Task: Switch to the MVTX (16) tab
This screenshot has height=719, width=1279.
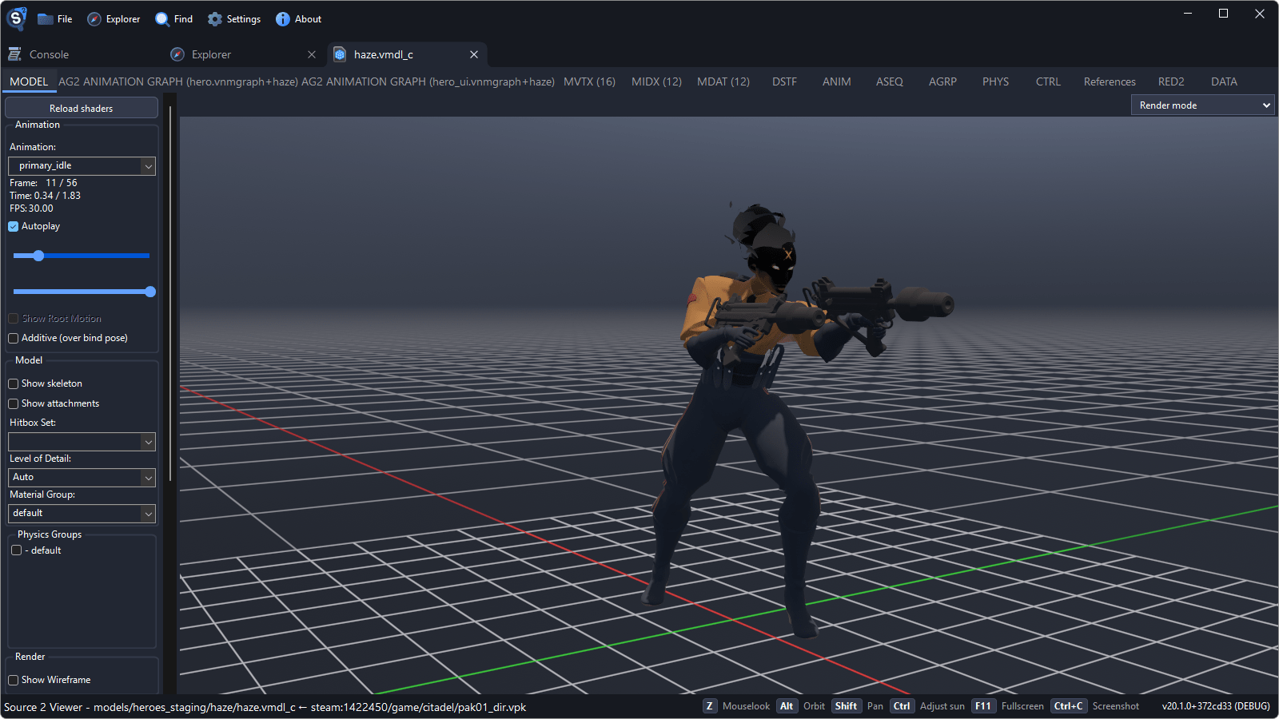Action: (x=589, y=81)
